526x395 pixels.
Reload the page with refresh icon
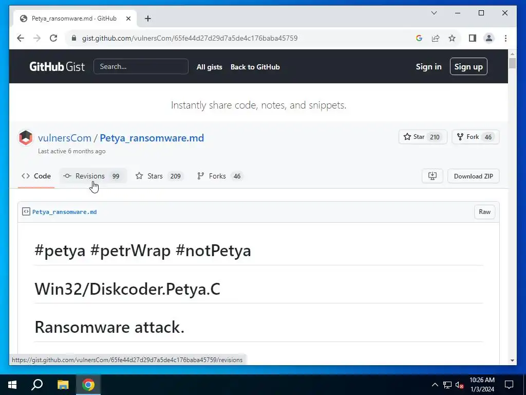(53, 38)
